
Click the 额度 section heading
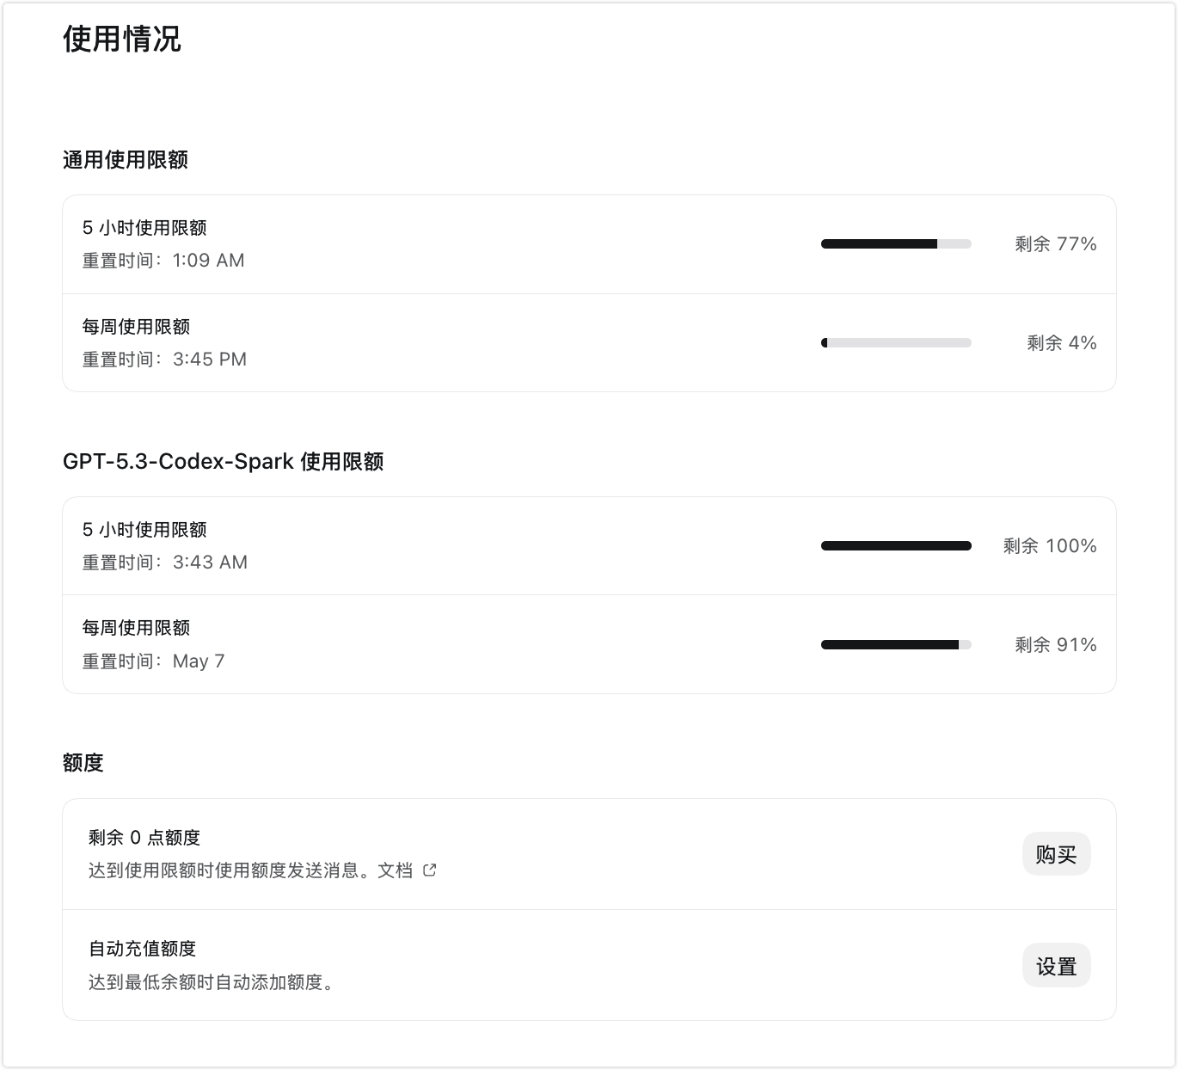point(83,763)
